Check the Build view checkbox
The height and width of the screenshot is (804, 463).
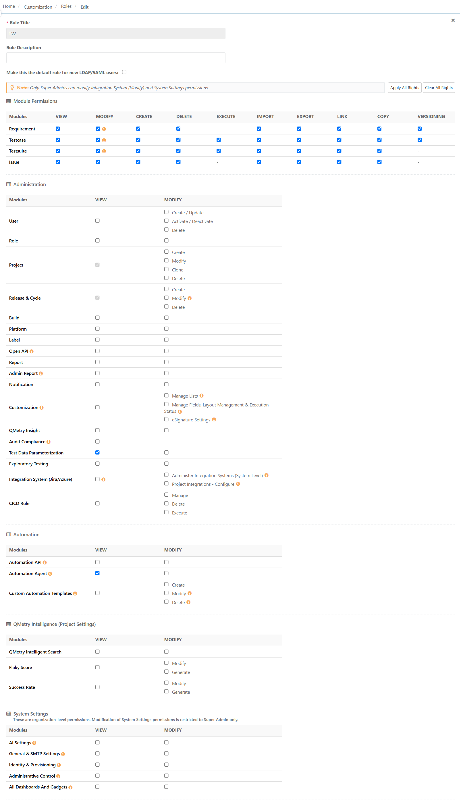[97, 318]
